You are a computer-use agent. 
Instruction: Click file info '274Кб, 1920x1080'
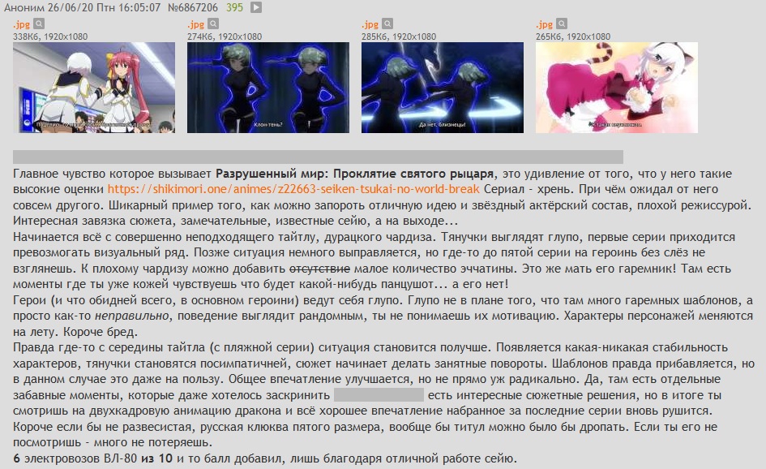point(225,37)
